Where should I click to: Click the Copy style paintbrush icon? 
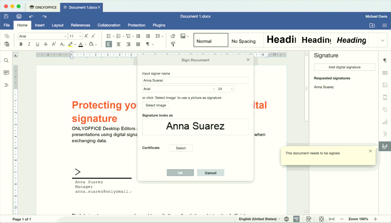173,44
